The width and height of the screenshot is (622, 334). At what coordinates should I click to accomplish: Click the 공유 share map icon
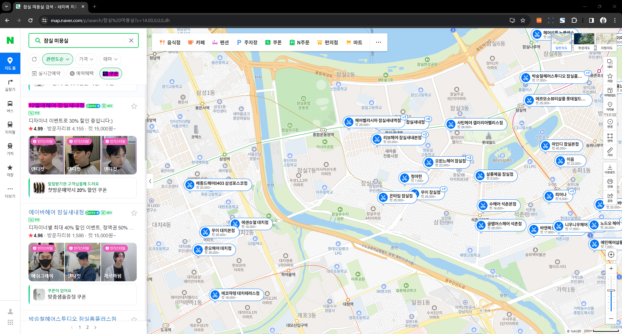point(610,197)
